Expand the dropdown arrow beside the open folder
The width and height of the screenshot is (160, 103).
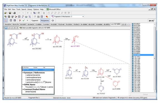pos(8,13)
